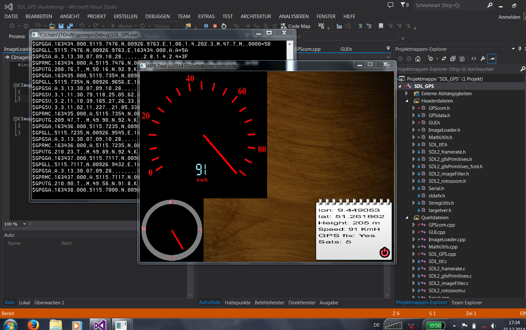Collapse the Headerdateien folder
This screenshot has height=330, width=526.
(x=407, y=101)
